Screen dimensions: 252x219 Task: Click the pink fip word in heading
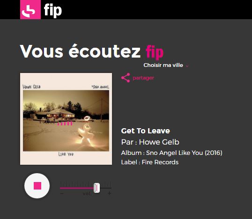click(155, 51)
